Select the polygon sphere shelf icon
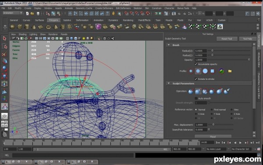 pos(12,27)
